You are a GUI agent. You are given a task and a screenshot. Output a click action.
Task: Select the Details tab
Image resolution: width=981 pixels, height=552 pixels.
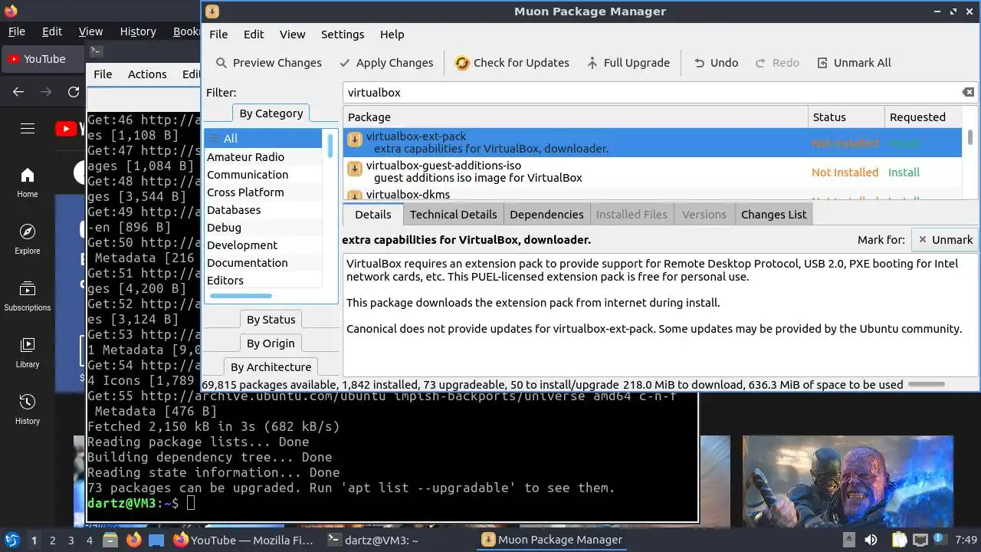click(373, 215)
